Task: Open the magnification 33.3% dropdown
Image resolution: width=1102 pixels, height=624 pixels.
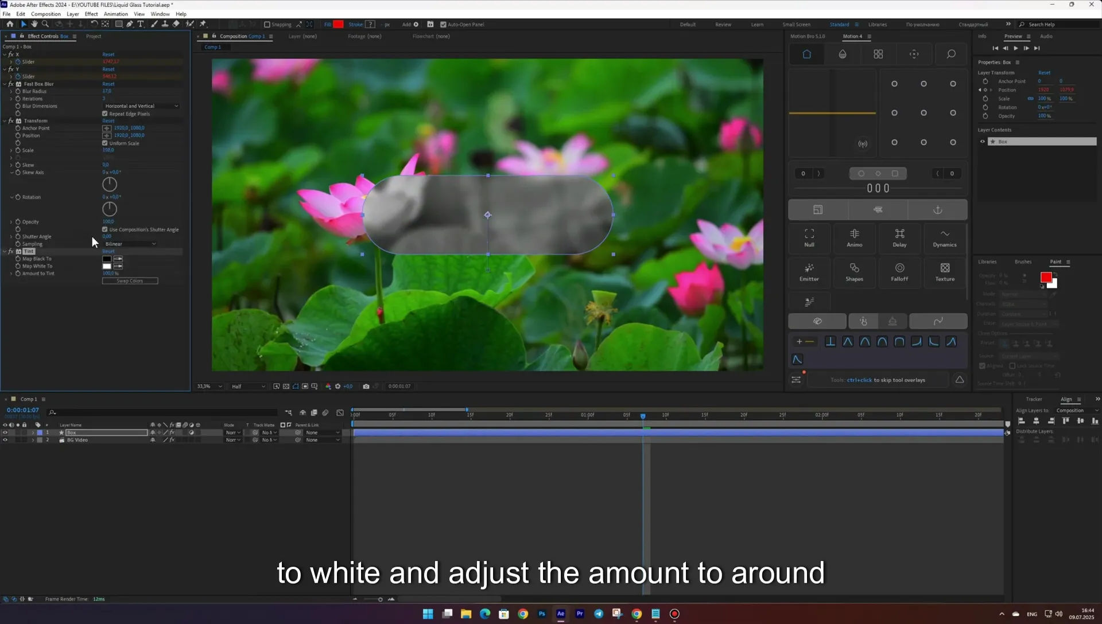Action: pos(209,387)
